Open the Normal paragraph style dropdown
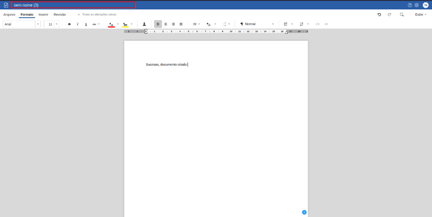 click(x=257, y=24)
